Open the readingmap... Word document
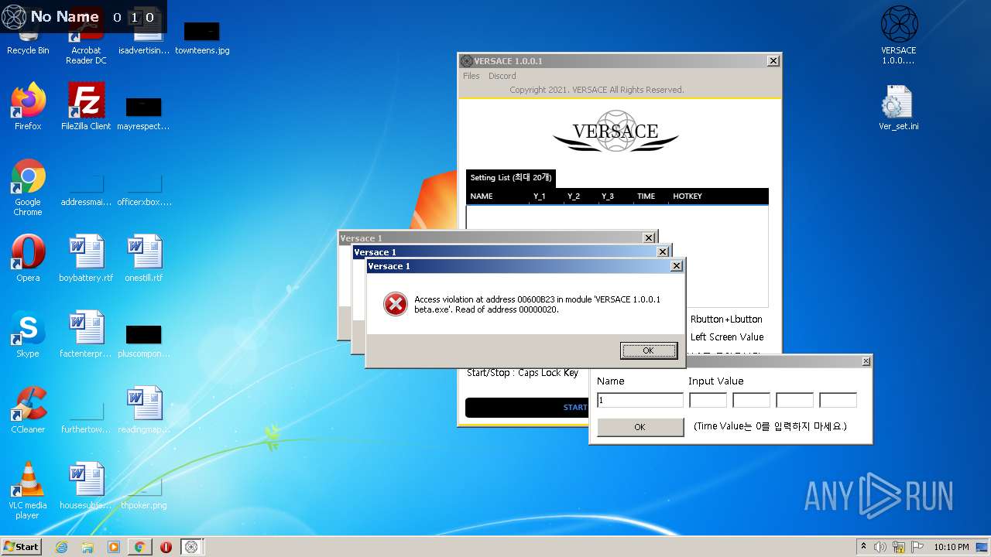Viewport: 991px width, 557px height. 144,410
